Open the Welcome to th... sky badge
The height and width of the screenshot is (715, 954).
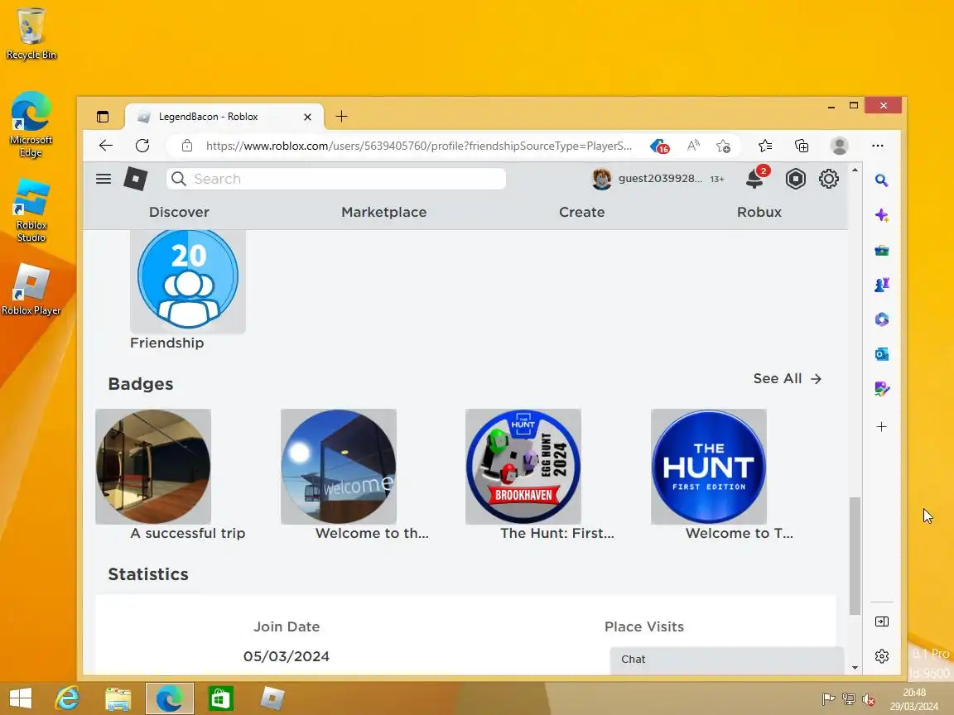pos(338,467)
